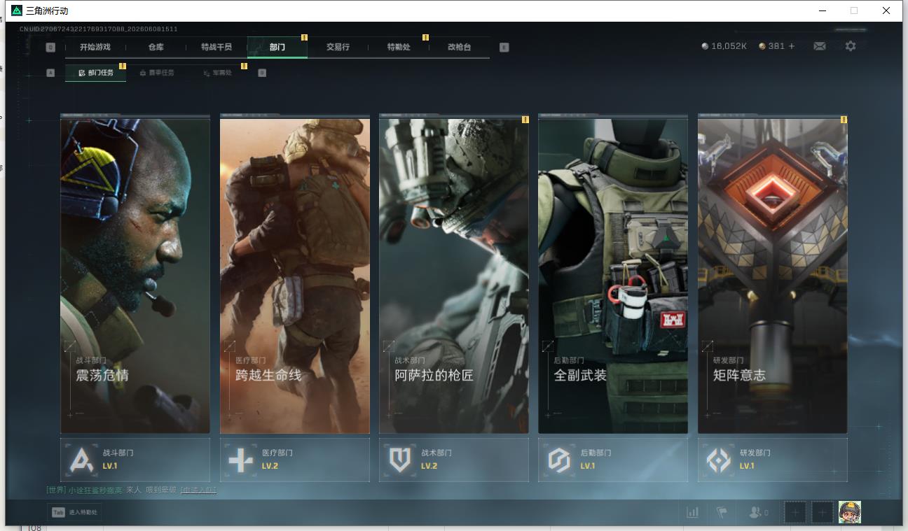908x531 pixels.
Task: Click the expand corner icon on 全副武装 card
Action: click(x=548, y=346)
